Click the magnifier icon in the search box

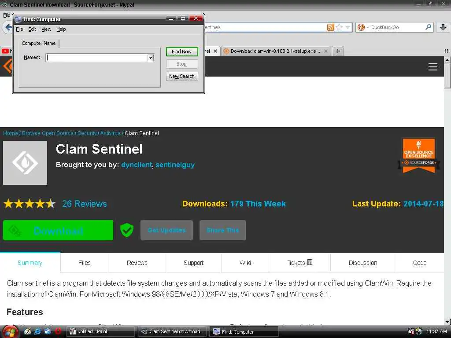pyautogui.click(x=428, y=27)
